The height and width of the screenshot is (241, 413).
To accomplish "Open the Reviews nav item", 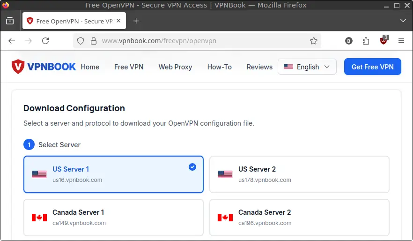I will point(259,67).
